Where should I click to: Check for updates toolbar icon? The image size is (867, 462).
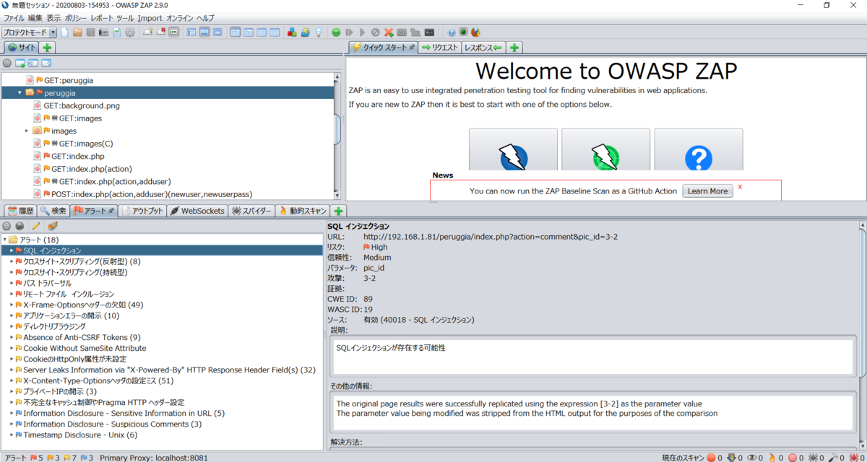pos(306,32)
